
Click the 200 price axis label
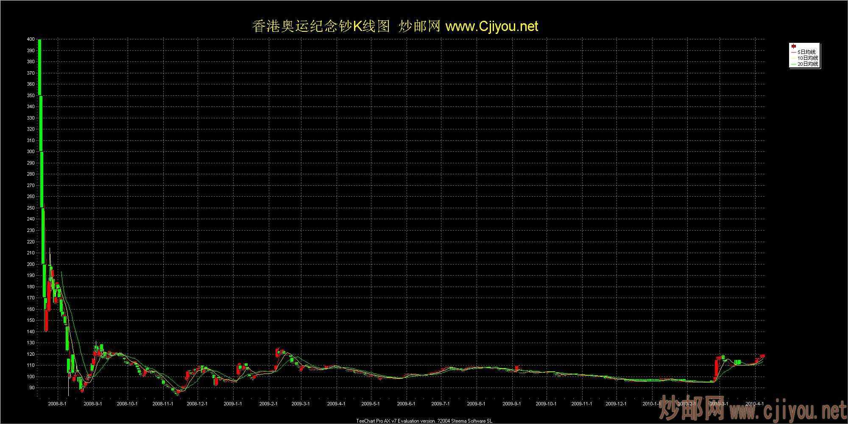point(31,264)
